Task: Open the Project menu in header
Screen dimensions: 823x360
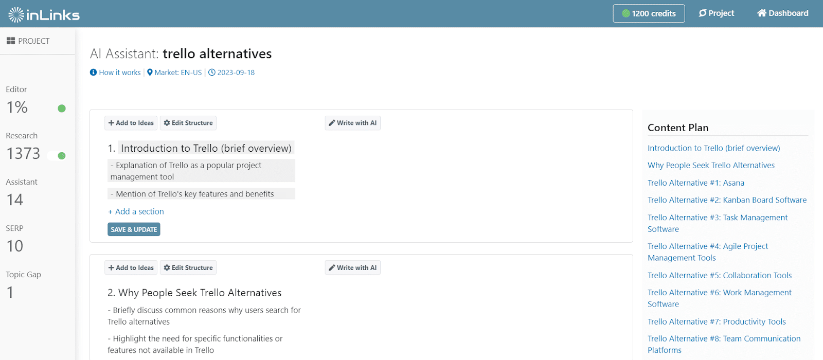Action: point(717,13)
